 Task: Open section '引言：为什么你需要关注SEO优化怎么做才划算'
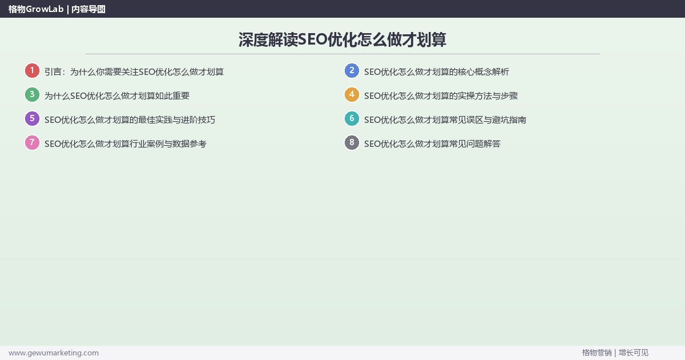pos(134,72)
